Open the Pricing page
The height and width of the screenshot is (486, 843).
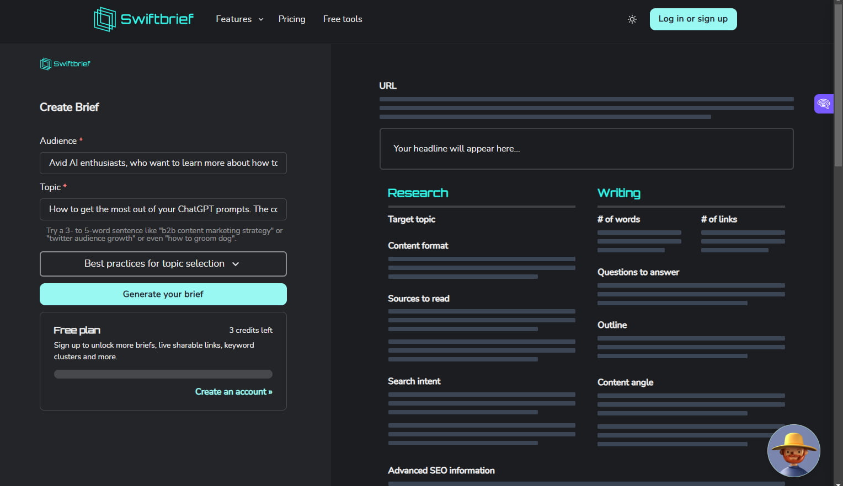click(292, 19)
